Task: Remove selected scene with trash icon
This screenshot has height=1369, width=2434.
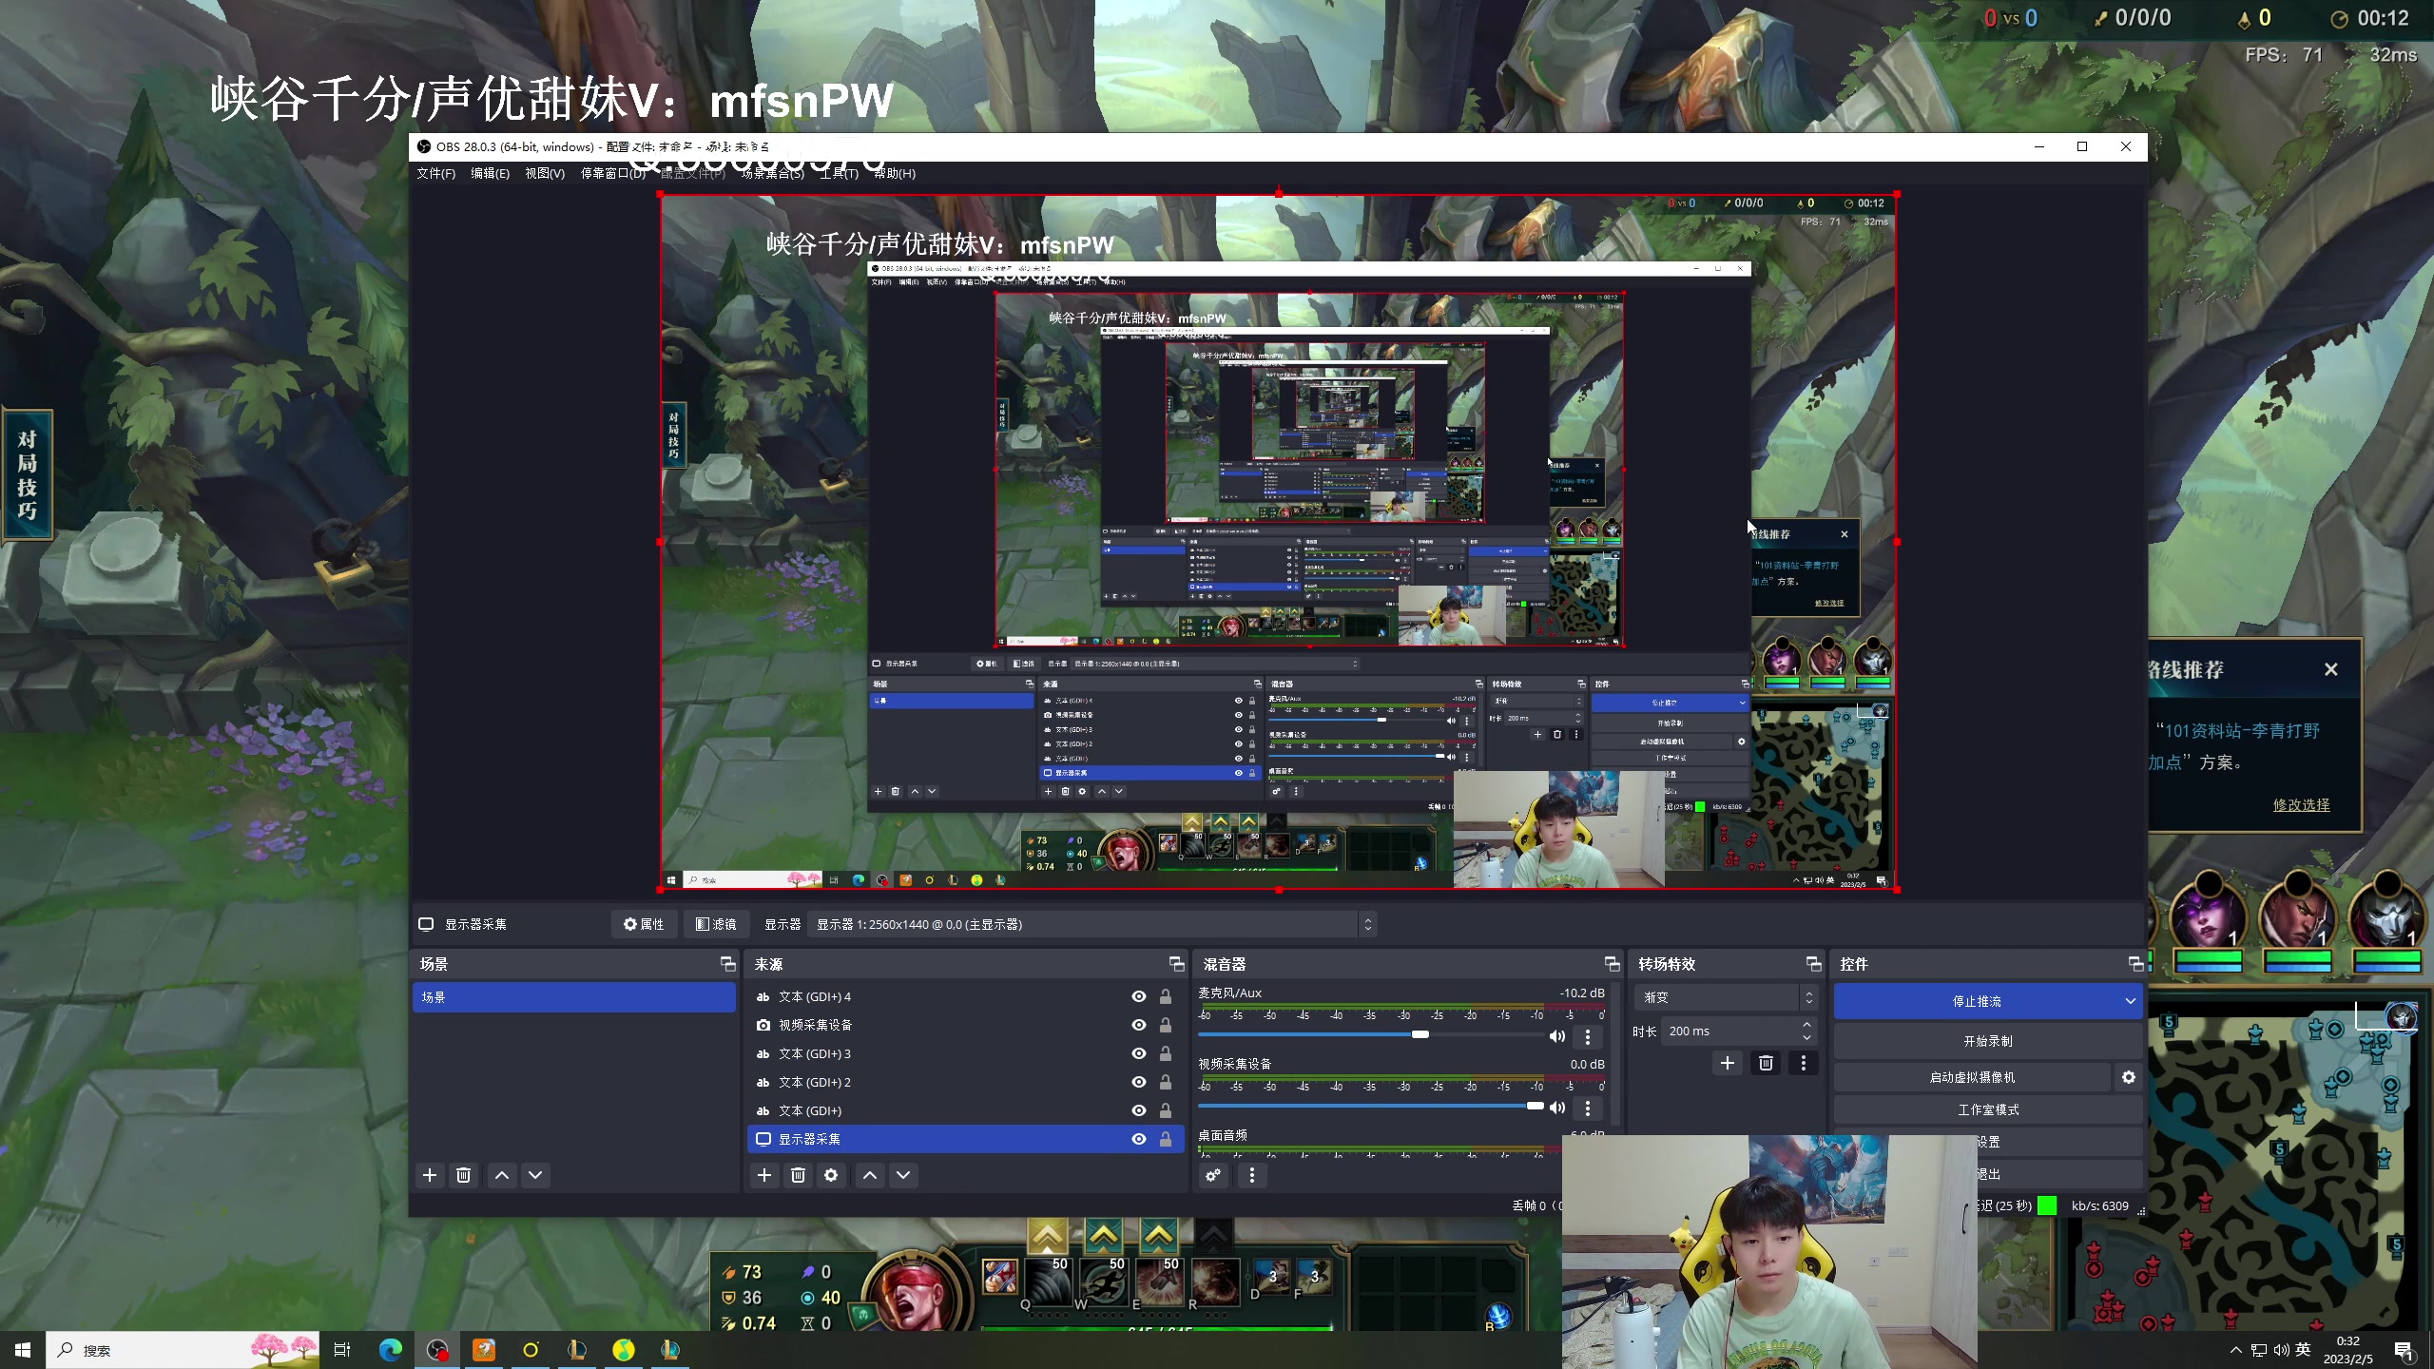Action: coord(463,1175)
